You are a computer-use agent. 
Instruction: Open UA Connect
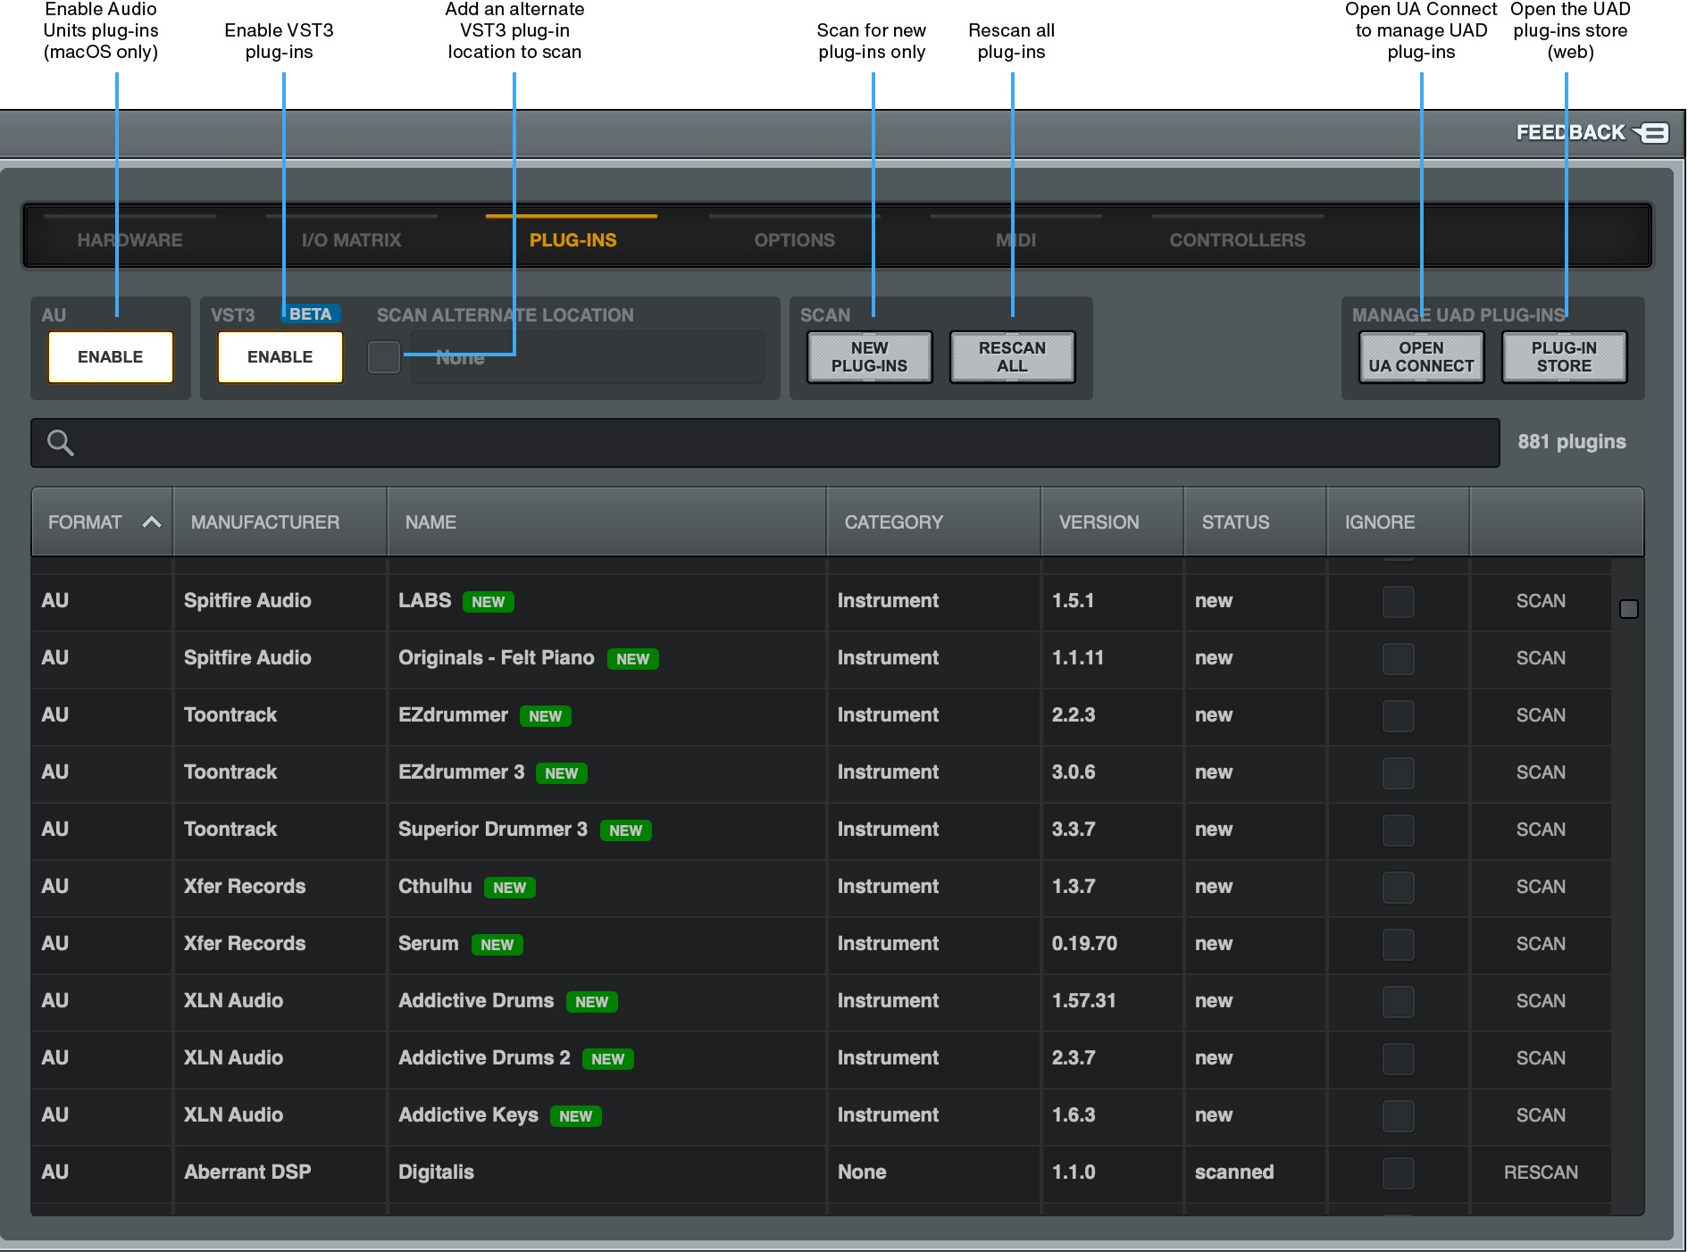coord(1421,357)
